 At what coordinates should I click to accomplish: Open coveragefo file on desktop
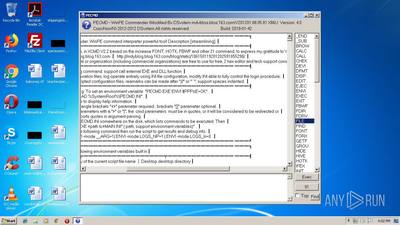35,137
